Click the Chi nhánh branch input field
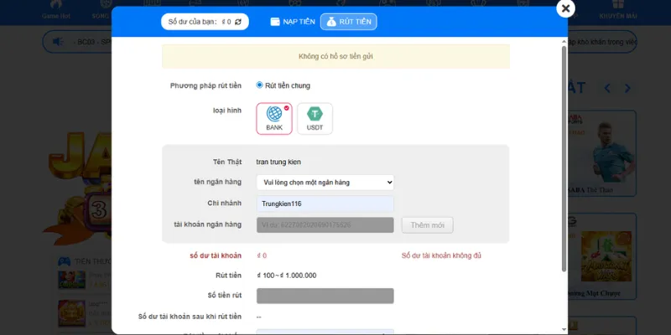The width and height of the screenshot is (671, 335). [325, 204]
